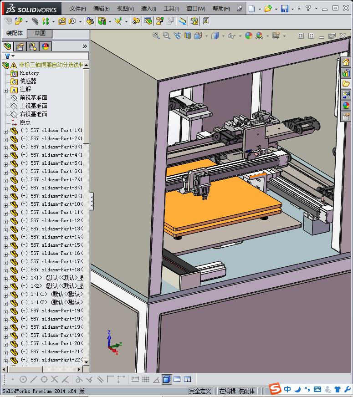Toggle the grid snap icon at bottom
Viewport: 353px width, 397px height.
tap(146, 379)
